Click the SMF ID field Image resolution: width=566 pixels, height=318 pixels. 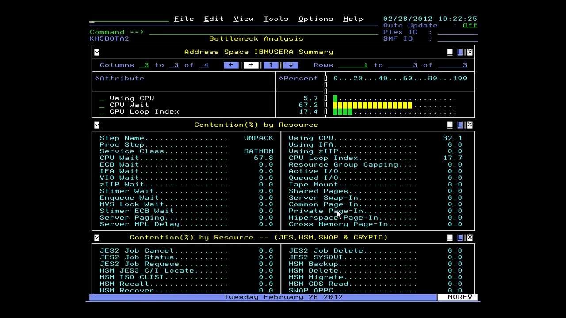(x=457, y=38)
